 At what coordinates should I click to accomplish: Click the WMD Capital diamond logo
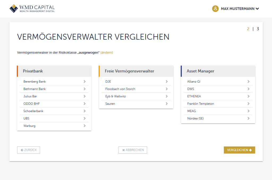click(14, 8)
